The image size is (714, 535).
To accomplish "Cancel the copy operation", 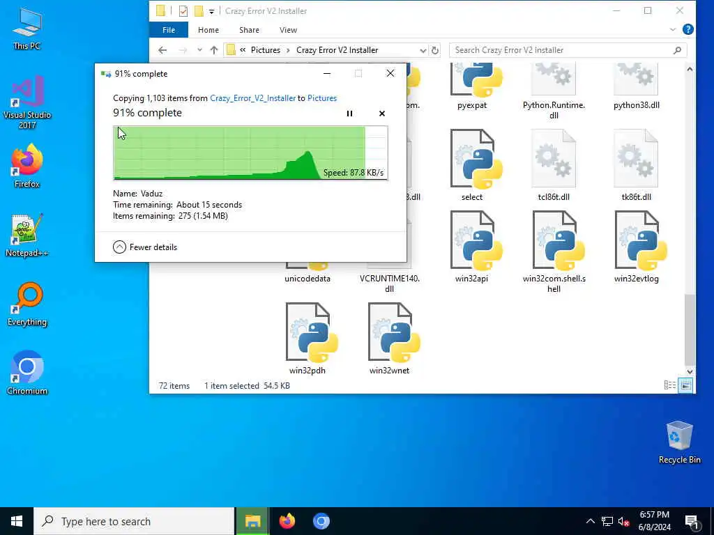I will tap(382, 114).
